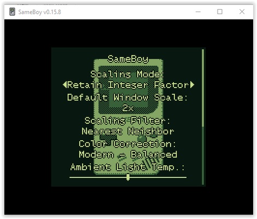Choose the Default Window Scale label

pyautogui.click(x=127, y=97)
